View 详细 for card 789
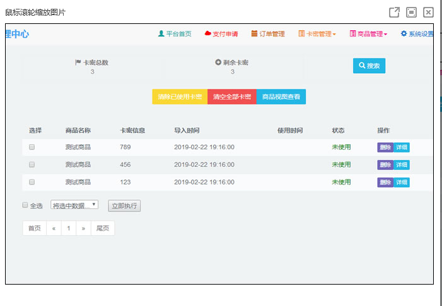 (x=402, y=147)
